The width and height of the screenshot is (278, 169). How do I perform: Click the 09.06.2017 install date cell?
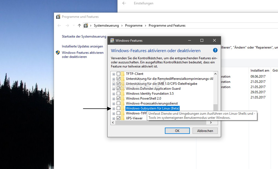pos(258,77)
